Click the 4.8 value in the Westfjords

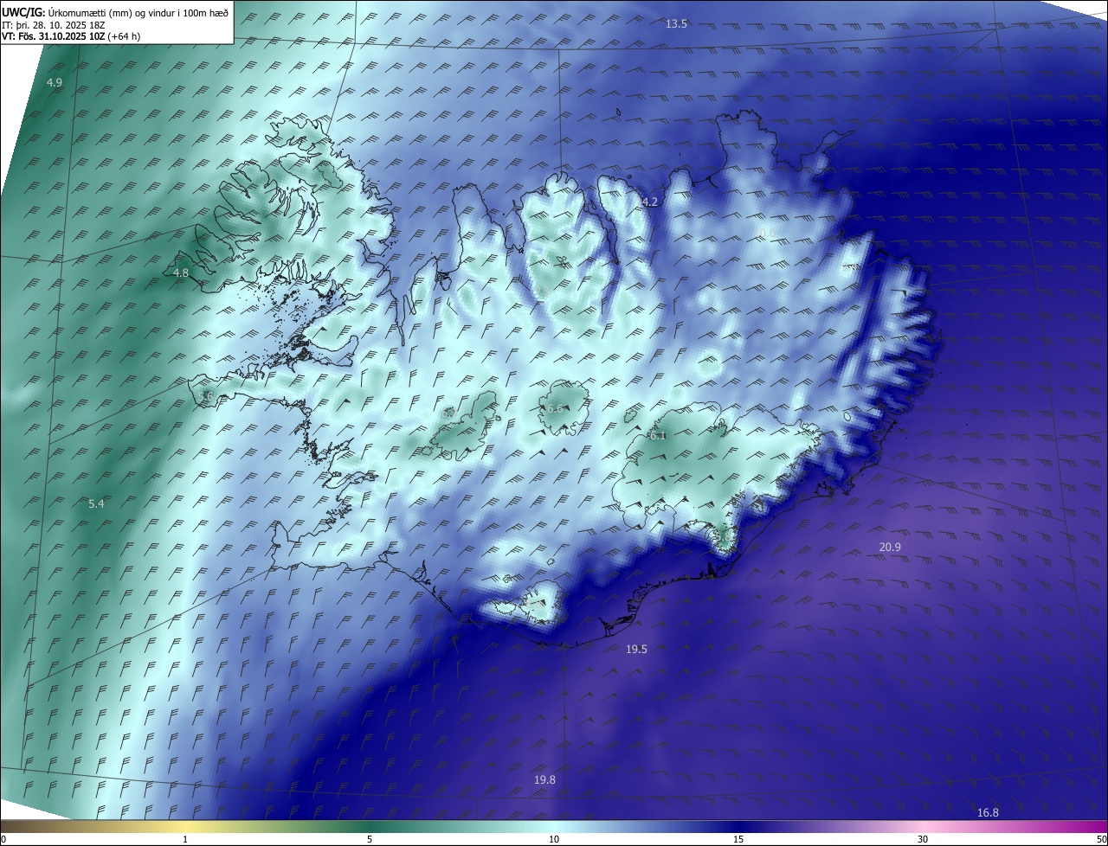tap(181, 273)
